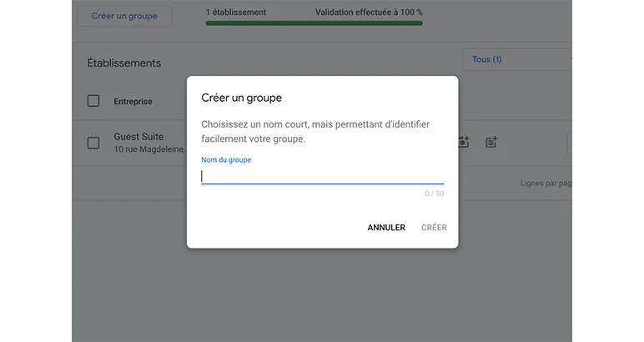
Task: Click the dialog title Créer un groupe
Action: 242,98
